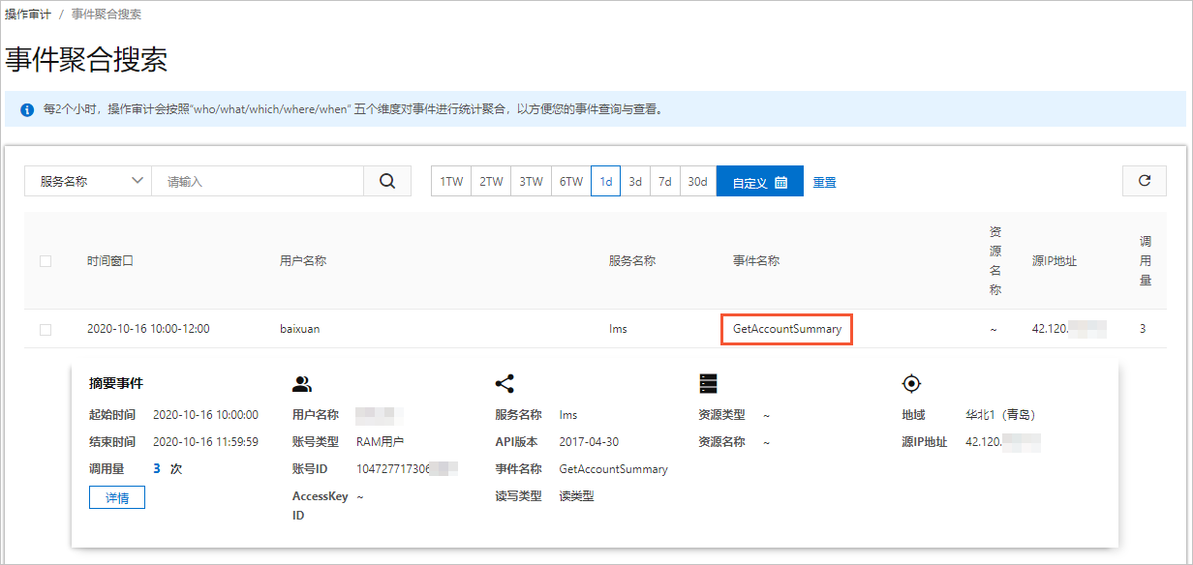The width and height of the screenshot is (1193, 565).
Task: Click the call count 3 in summary panel
Action: point(157,468)
